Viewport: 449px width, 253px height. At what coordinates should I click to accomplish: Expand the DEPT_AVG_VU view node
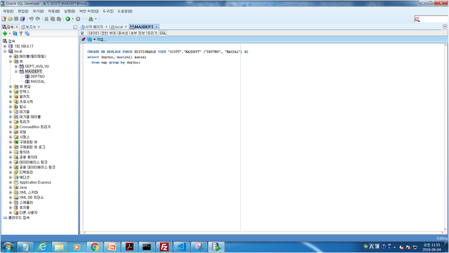[16, 66]
